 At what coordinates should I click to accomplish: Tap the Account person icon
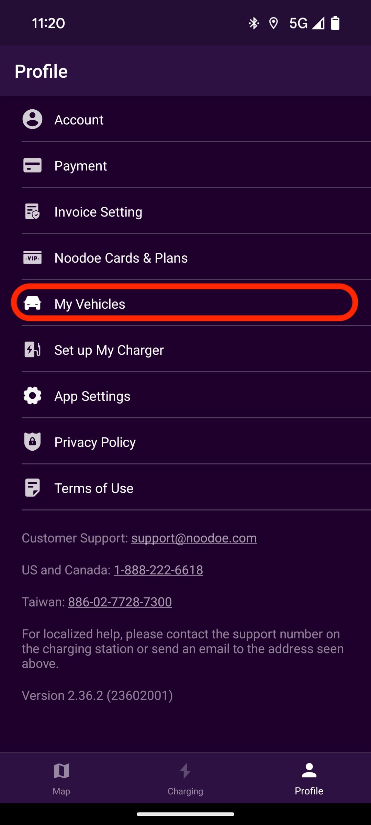(x=32, y=119)
